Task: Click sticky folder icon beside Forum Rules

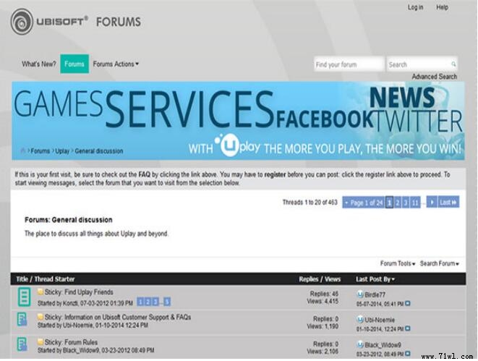Action: point(40,341)
